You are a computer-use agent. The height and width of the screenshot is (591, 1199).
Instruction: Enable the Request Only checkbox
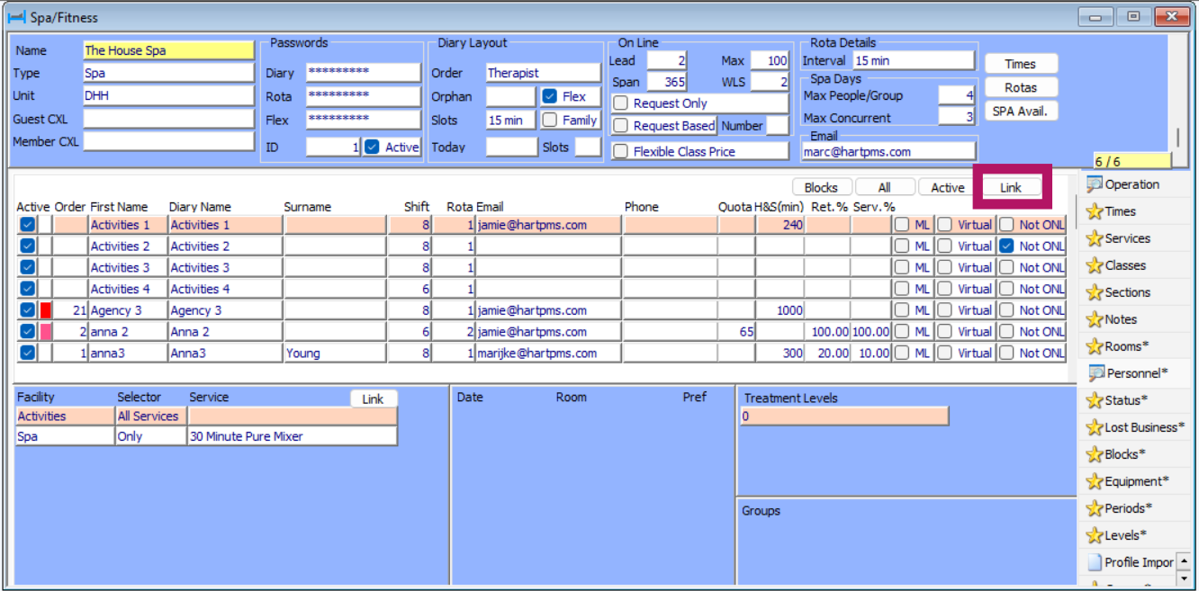(620, 103)
